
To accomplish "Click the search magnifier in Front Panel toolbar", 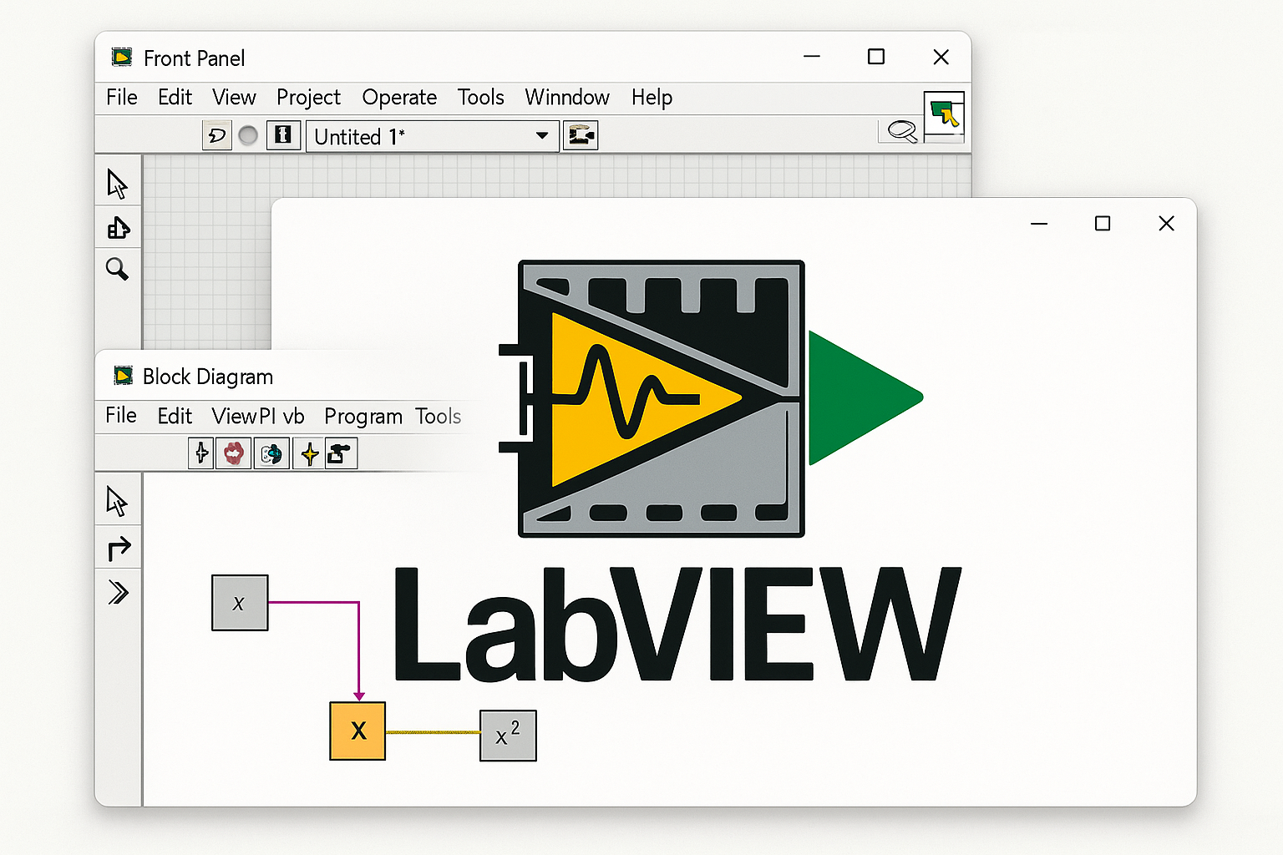I will (x=902, y=131).
